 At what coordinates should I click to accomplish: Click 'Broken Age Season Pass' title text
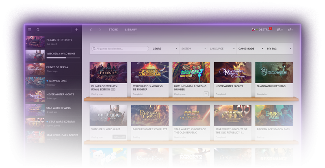coord(273,129)
